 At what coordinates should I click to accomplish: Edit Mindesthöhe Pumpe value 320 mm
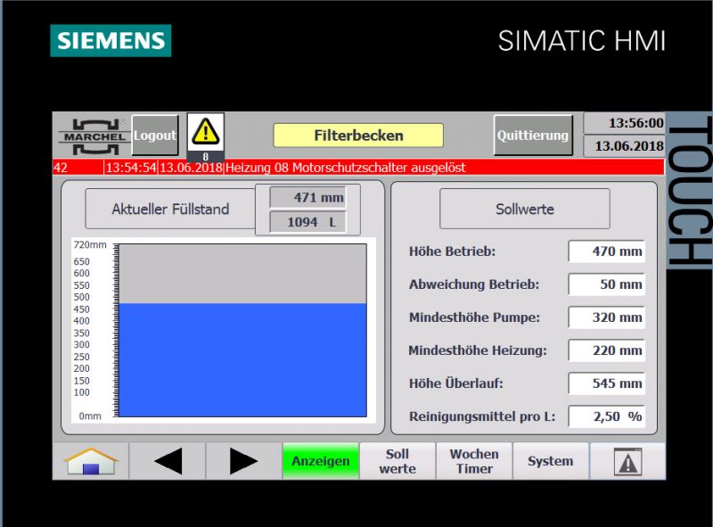(607, 317)
